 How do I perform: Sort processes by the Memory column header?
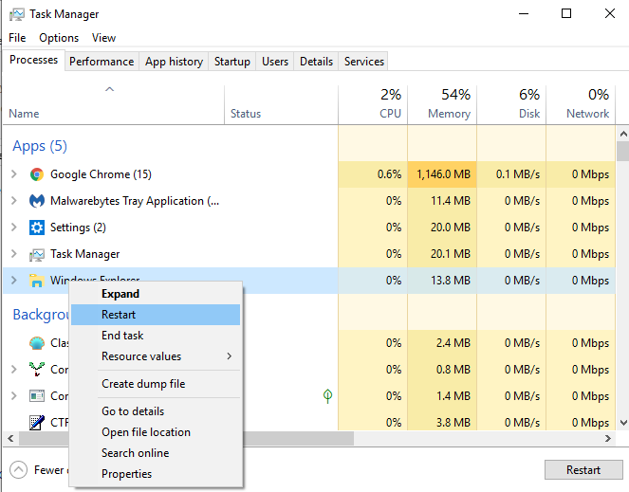(442, 104)
